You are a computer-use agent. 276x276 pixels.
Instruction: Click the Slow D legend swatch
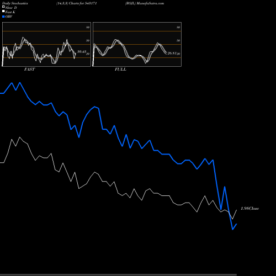[x=3, y=7]
